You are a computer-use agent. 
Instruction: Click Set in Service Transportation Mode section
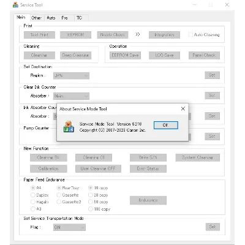[213, 227]
